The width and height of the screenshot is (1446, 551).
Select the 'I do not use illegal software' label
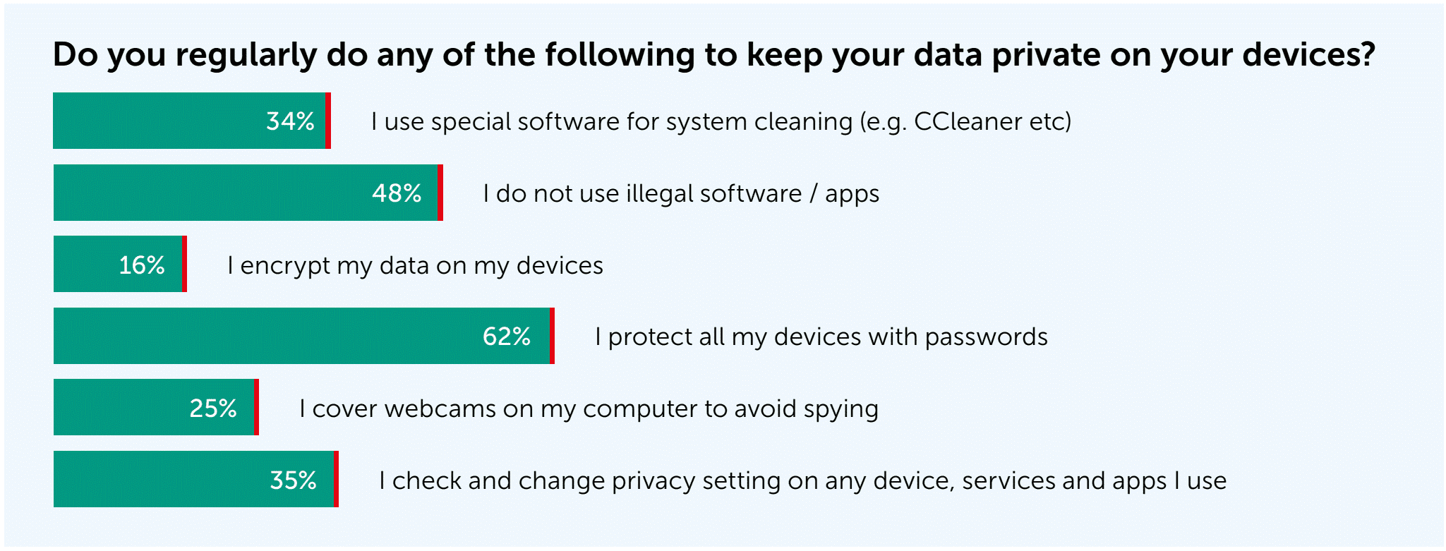coord(681,193)
